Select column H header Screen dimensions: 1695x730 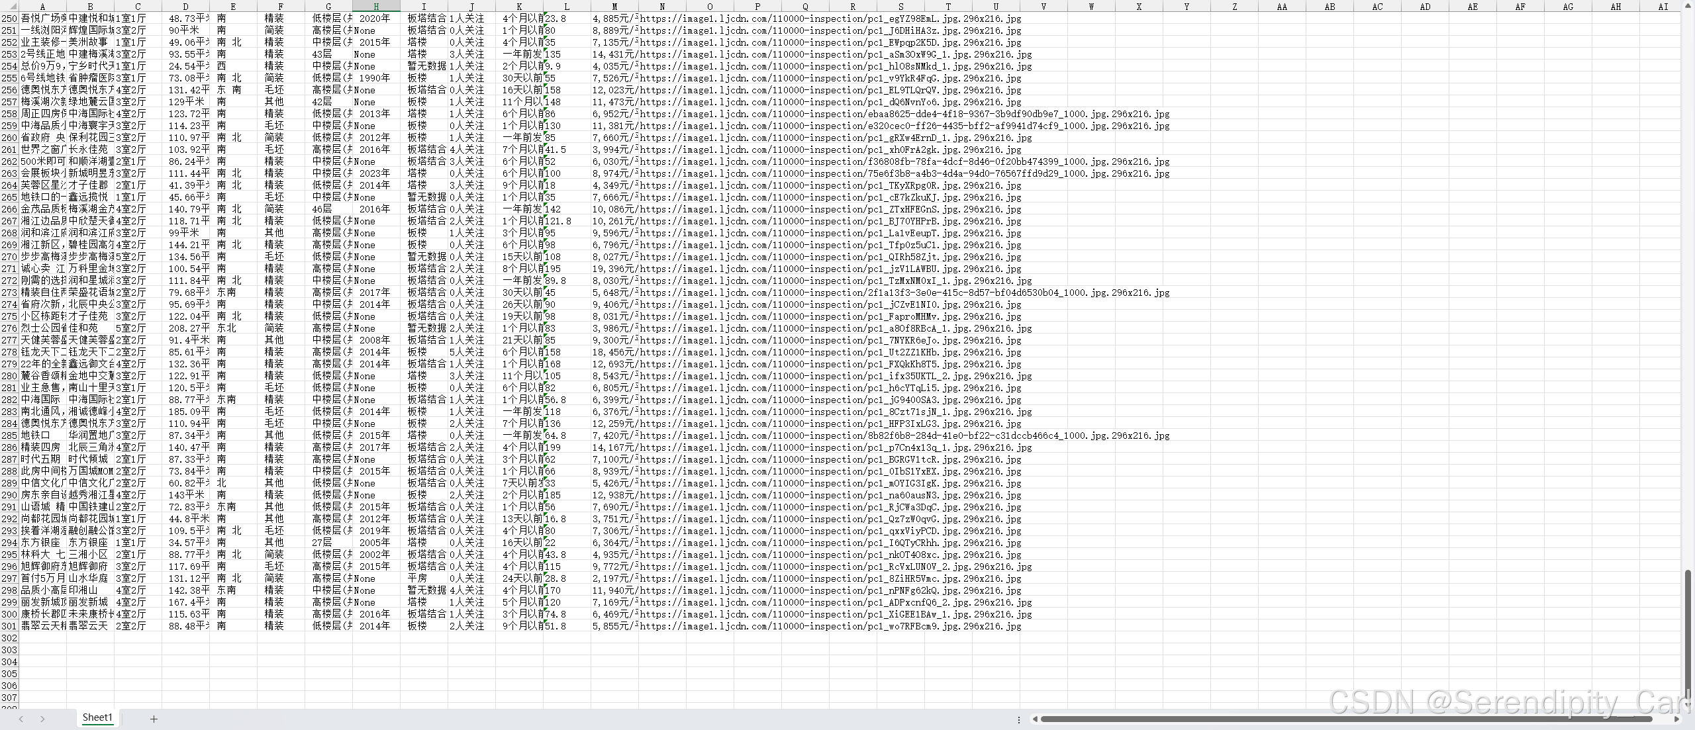pyautogui.click(x=376, y=6)
